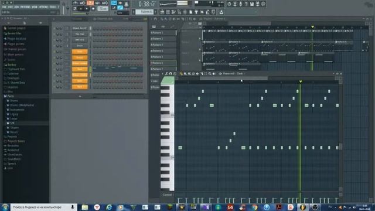Open the VIEW menu

35,7
